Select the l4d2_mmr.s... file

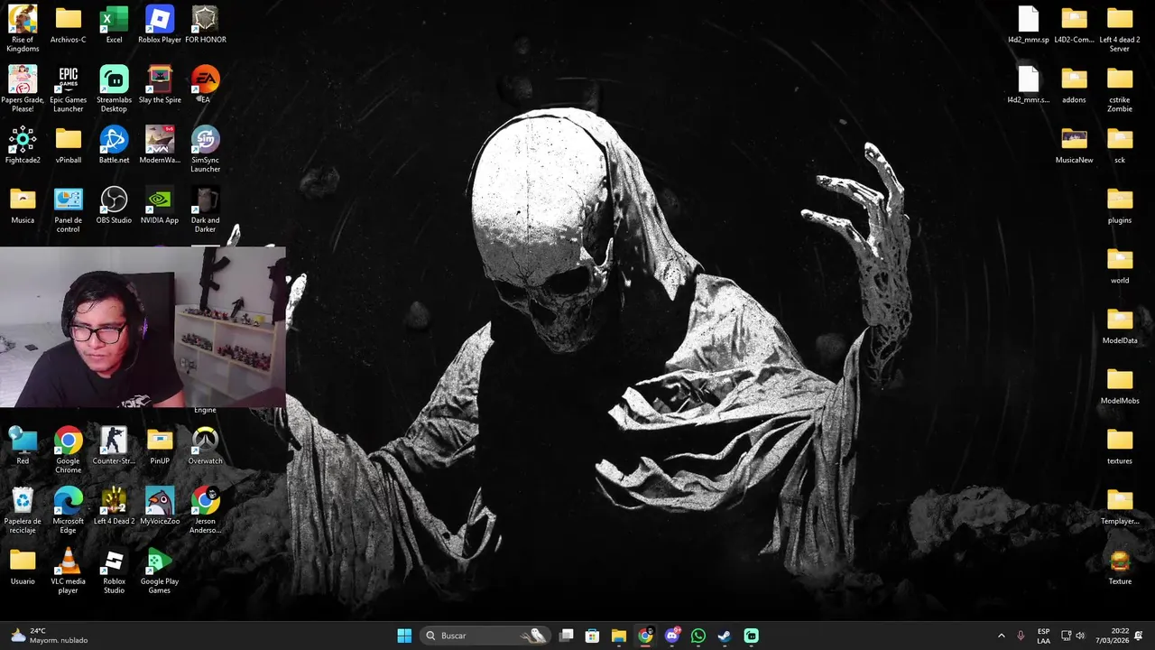[x=1029, y=85]
